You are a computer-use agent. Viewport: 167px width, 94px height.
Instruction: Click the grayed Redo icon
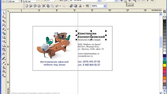pyautogui.click(x=64, y=6)
